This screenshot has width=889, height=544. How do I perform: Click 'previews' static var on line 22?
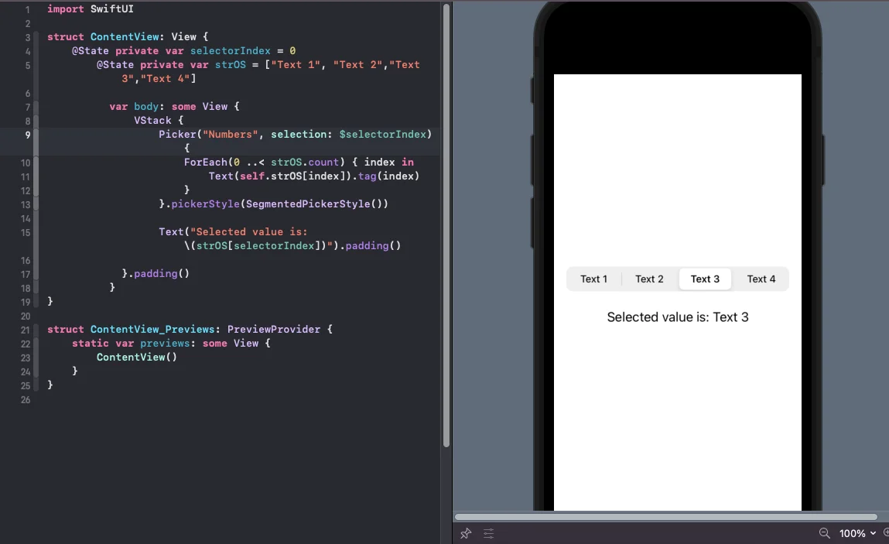165,343
